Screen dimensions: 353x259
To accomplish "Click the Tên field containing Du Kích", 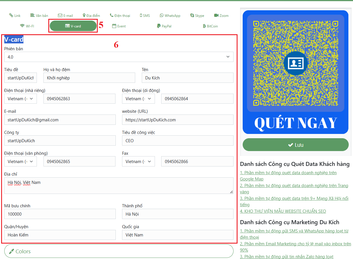I will pyautogui.click(x=188, y=78).
